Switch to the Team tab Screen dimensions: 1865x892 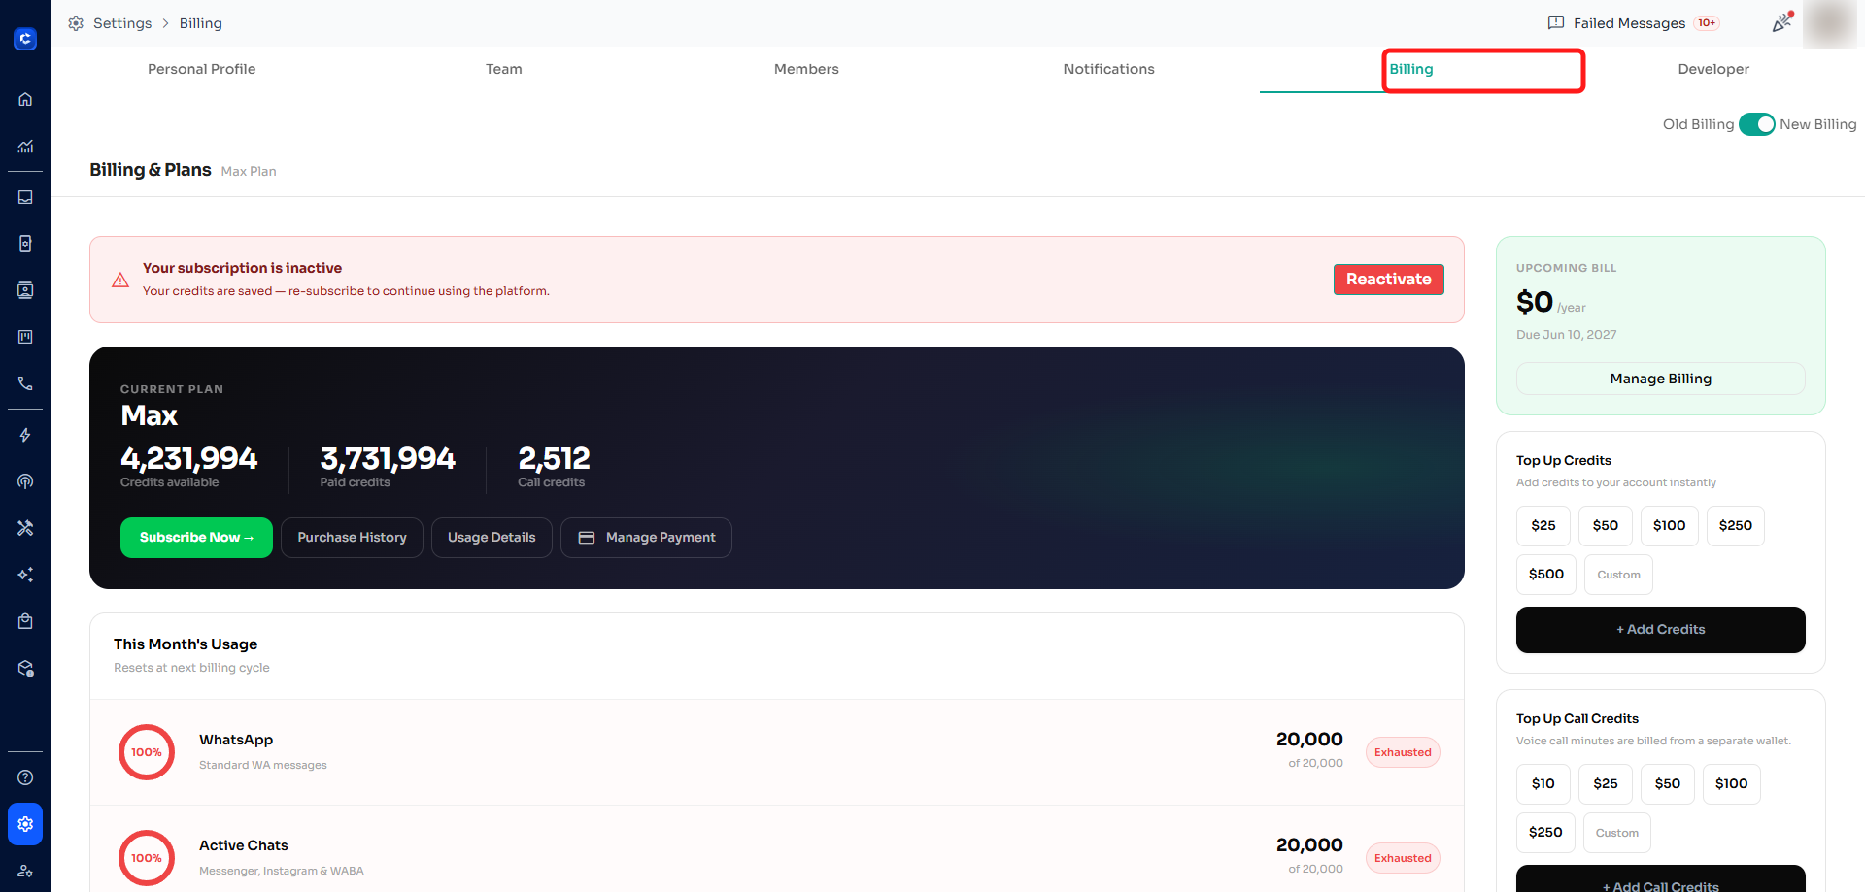[x=504, y=69]
